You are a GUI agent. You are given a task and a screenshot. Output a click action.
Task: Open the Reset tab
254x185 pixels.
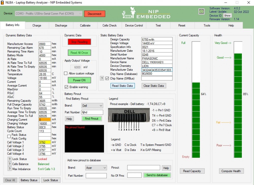(x=182, y=26)
